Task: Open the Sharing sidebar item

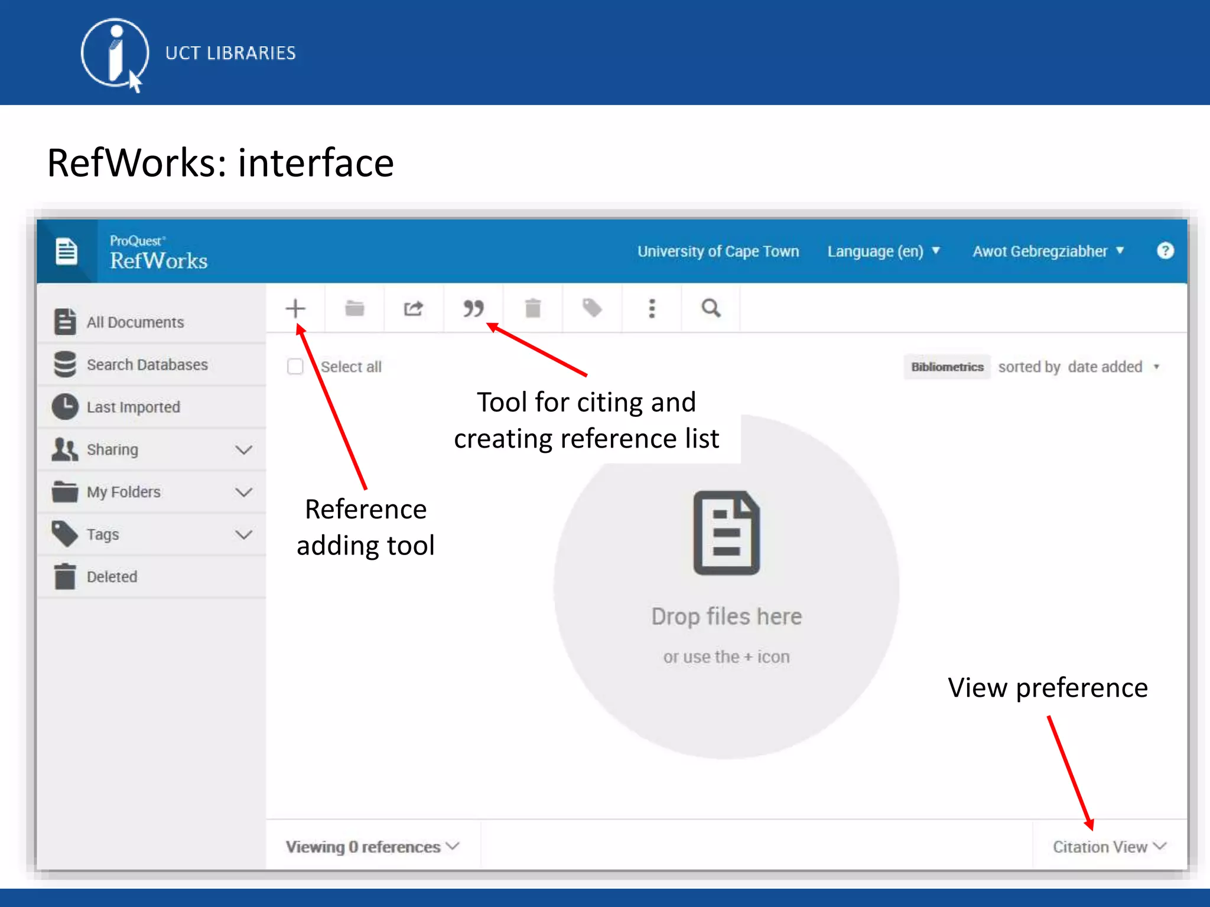Action: point(151,449)
